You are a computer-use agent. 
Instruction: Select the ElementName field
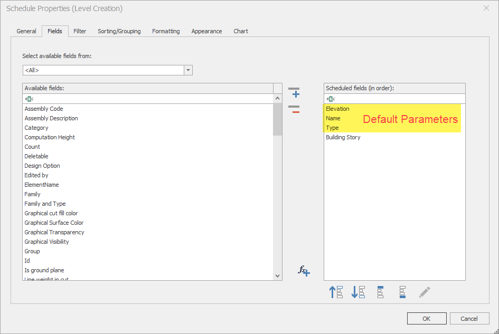click(148, 185)
